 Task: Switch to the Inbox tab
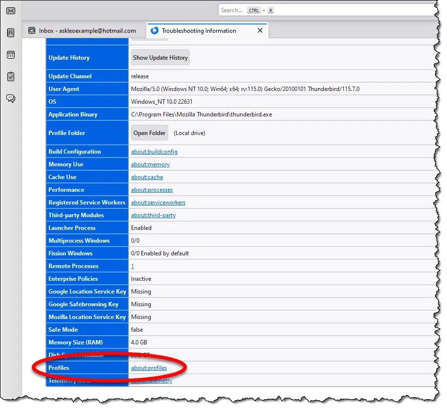point(82,31)
